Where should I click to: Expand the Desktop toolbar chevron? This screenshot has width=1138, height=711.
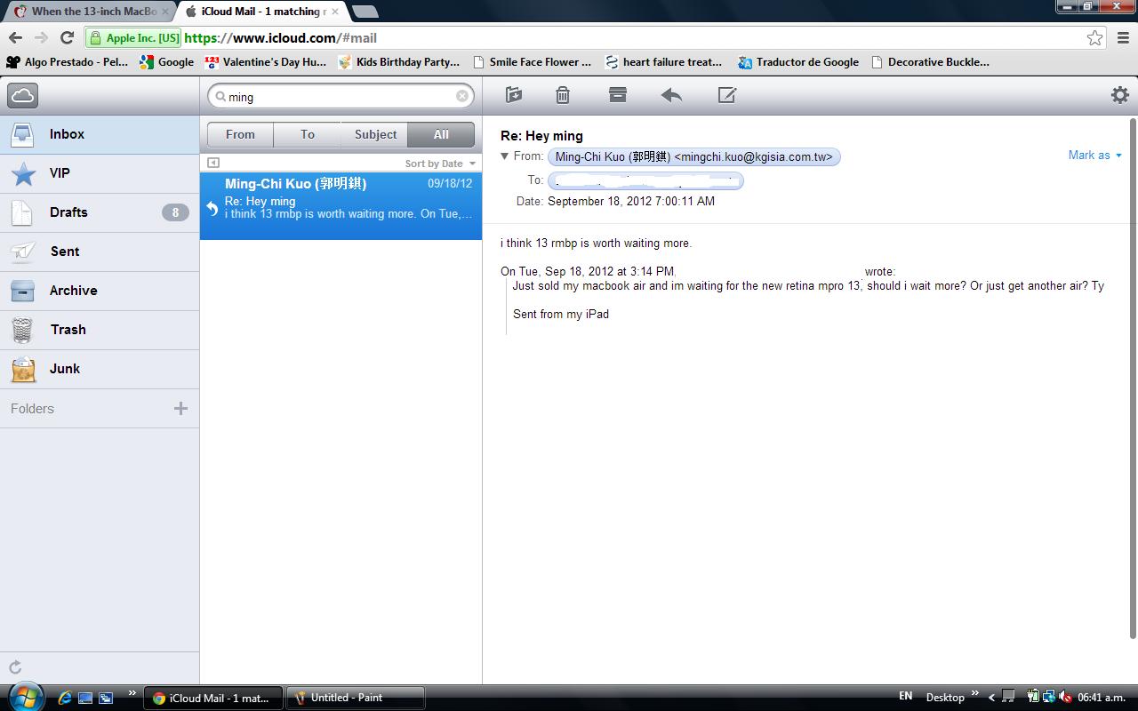975,694
